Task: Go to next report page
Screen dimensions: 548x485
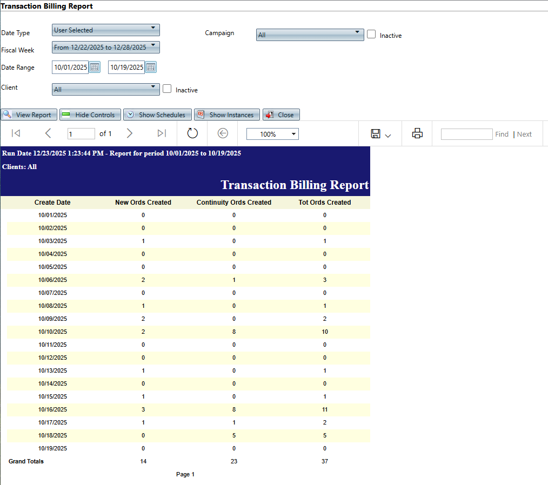Action: click(129, 133)
